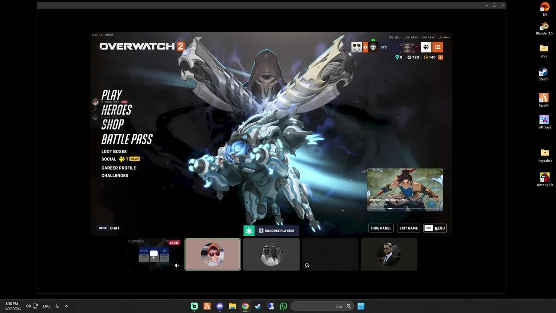
Task: Select the red-cap sunglasses participant tile
Action: tap(213, 254)
